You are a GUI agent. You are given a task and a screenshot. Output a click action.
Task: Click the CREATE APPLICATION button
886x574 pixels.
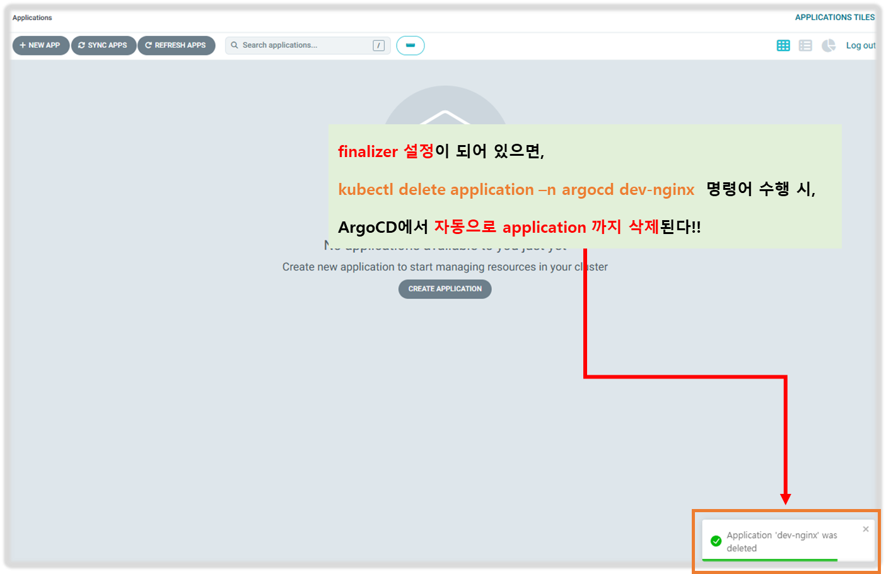(445, 289)
